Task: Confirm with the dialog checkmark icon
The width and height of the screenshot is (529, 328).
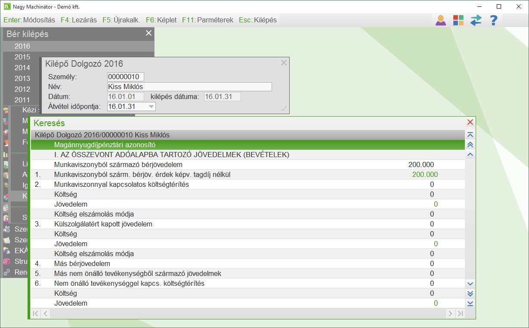Action: pyautogui.click(x=284, y=108)
